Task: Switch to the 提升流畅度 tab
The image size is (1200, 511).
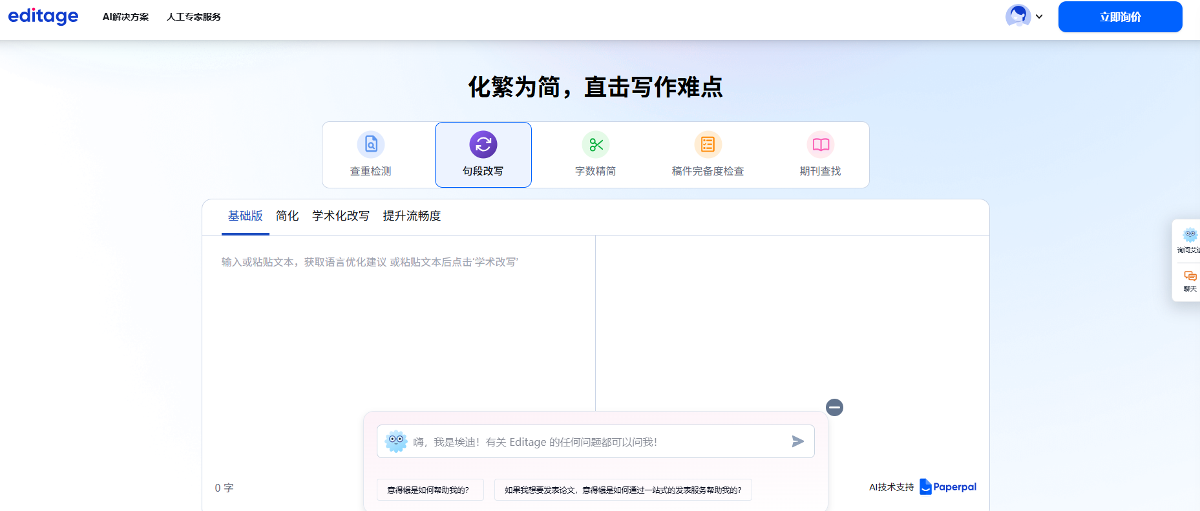Action: pos(412,215)
